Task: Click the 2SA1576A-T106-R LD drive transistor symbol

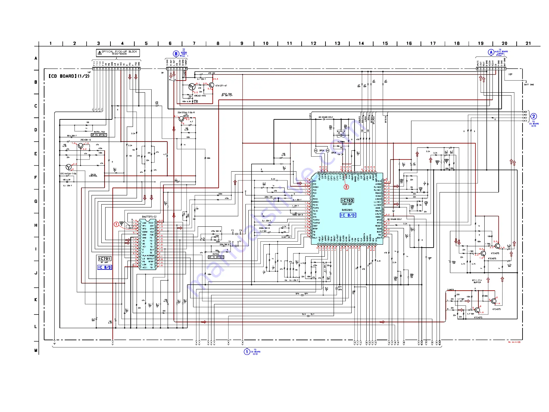Action: (x=181, y=119)
